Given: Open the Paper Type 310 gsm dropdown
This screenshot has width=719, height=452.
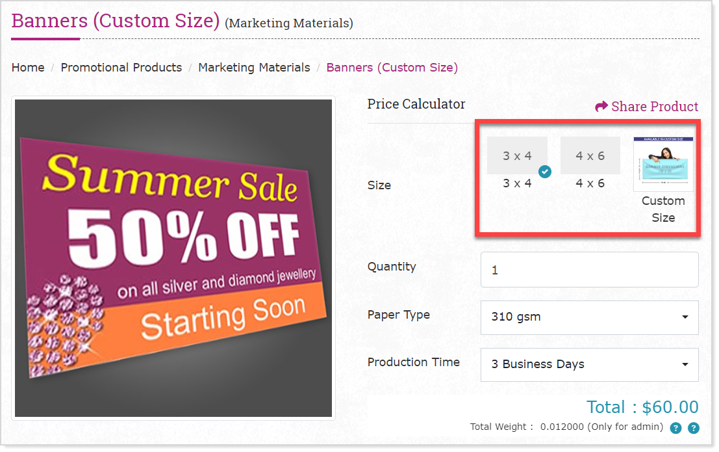Looking at the screenshot, I should tap(589, 317).
